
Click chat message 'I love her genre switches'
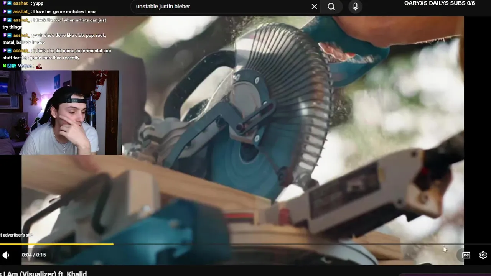pos(64,11)
